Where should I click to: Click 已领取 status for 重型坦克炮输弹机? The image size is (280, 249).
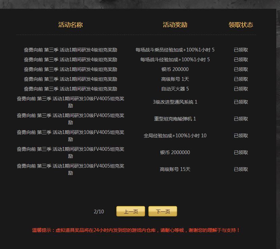tap(241, 119)
